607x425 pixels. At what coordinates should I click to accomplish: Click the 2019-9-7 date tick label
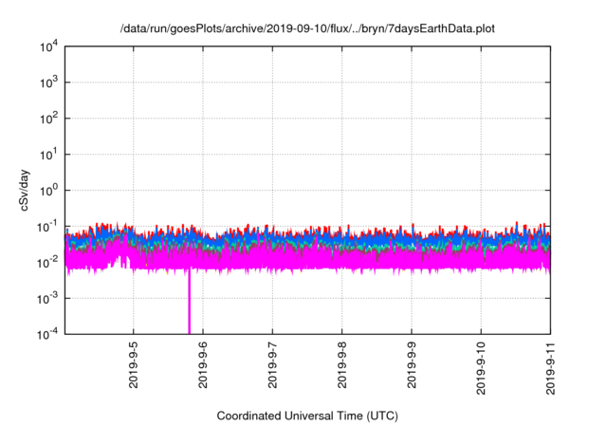point(272,364)
